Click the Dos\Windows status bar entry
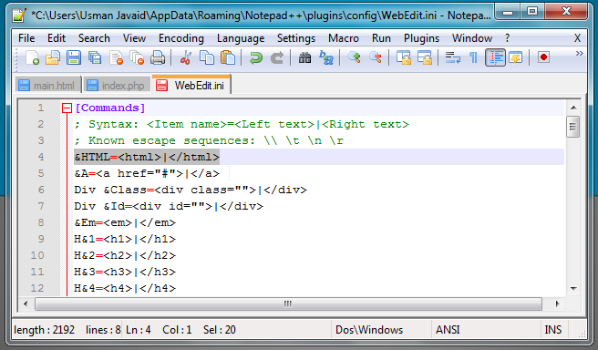598x350 pixels. (x=369, y=329)
